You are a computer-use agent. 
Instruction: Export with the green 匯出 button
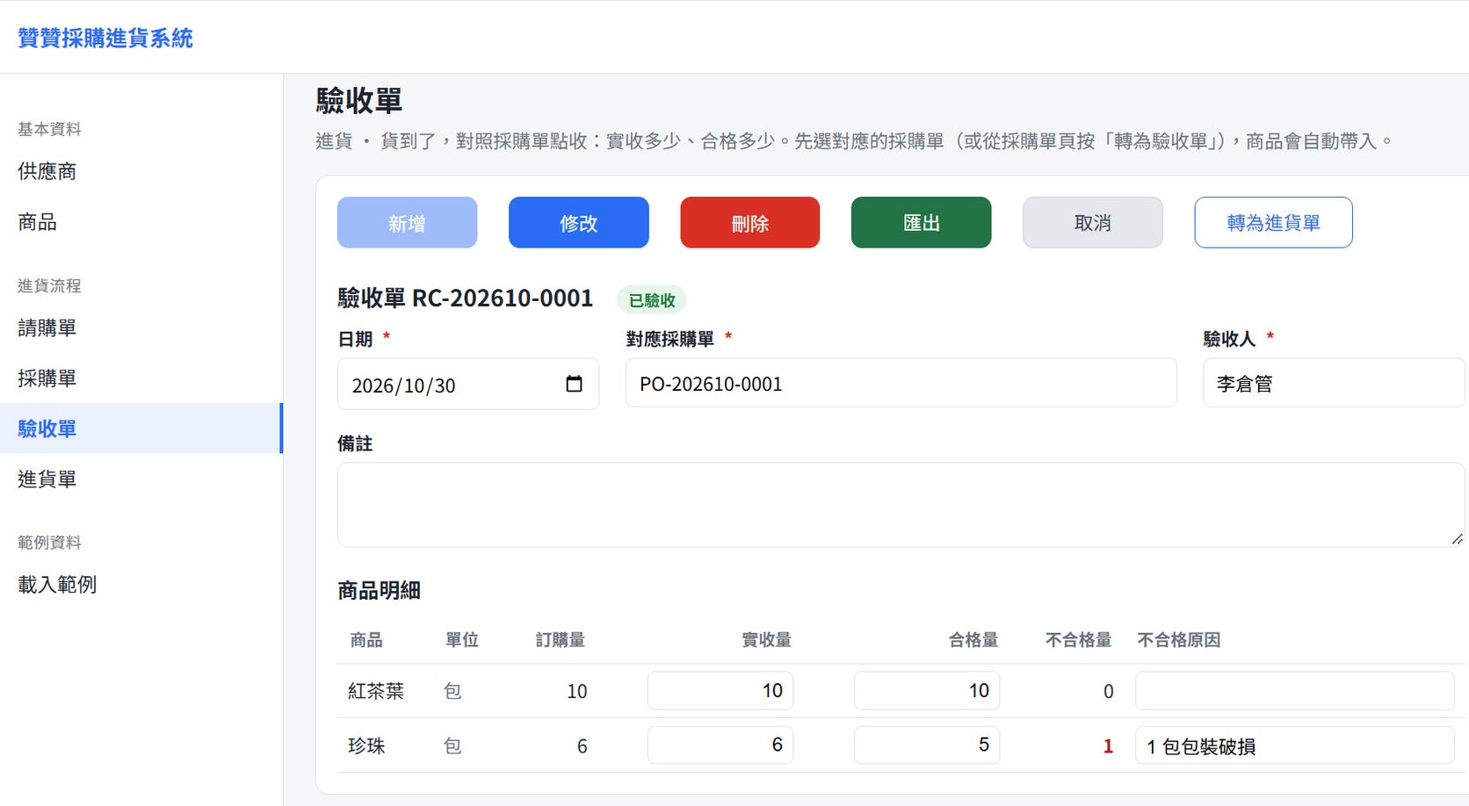[x=921, y=222]
